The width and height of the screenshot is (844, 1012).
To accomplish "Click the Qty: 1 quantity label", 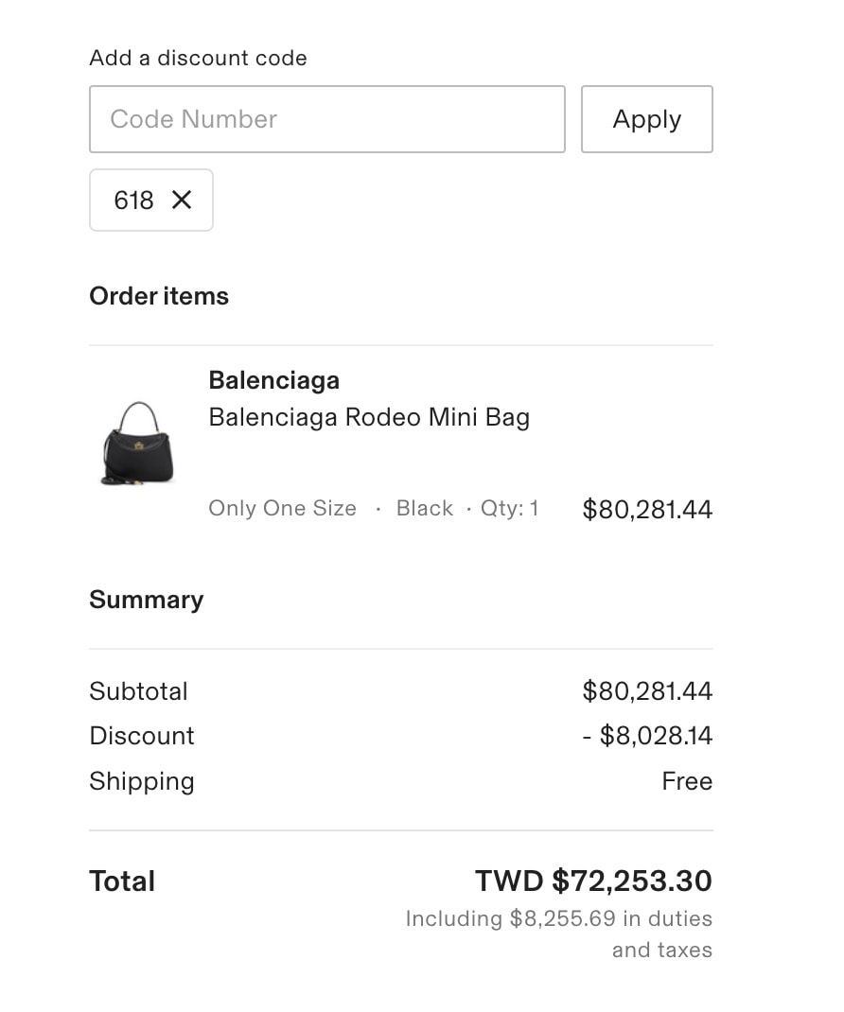I will click(509, 509).
